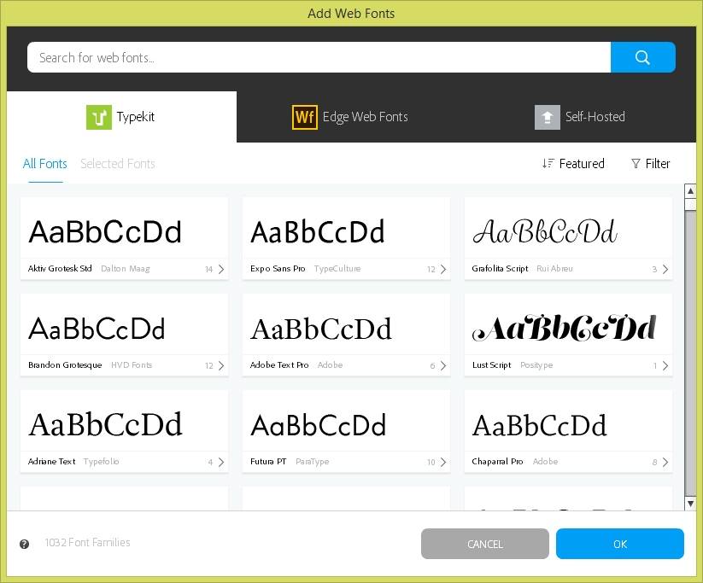The height and width of the screenshot is (583, 703).
Task: Expand the Adriane Text family chevron
Action: tap(221, 462)
